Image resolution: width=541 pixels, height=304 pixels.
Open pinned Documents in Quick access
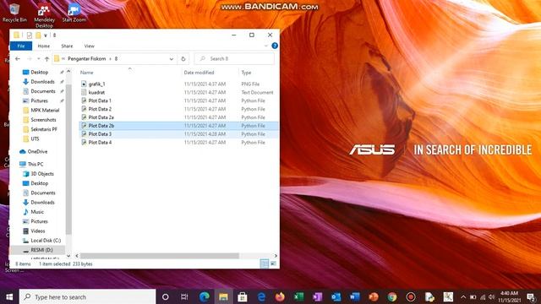pyautogui.click(x=43, y=91)
